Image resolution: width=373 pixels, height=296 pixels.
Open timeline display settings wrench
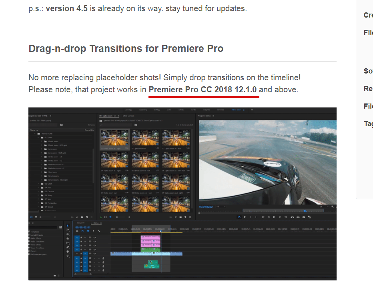pos(99,231)
